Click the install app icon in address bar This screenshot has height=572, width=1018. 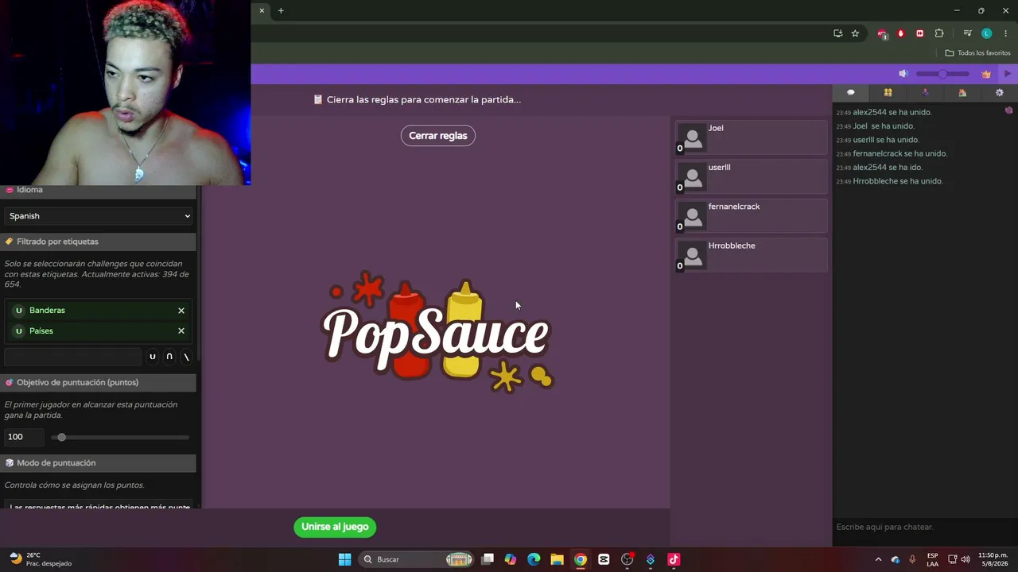pos(837,33)
